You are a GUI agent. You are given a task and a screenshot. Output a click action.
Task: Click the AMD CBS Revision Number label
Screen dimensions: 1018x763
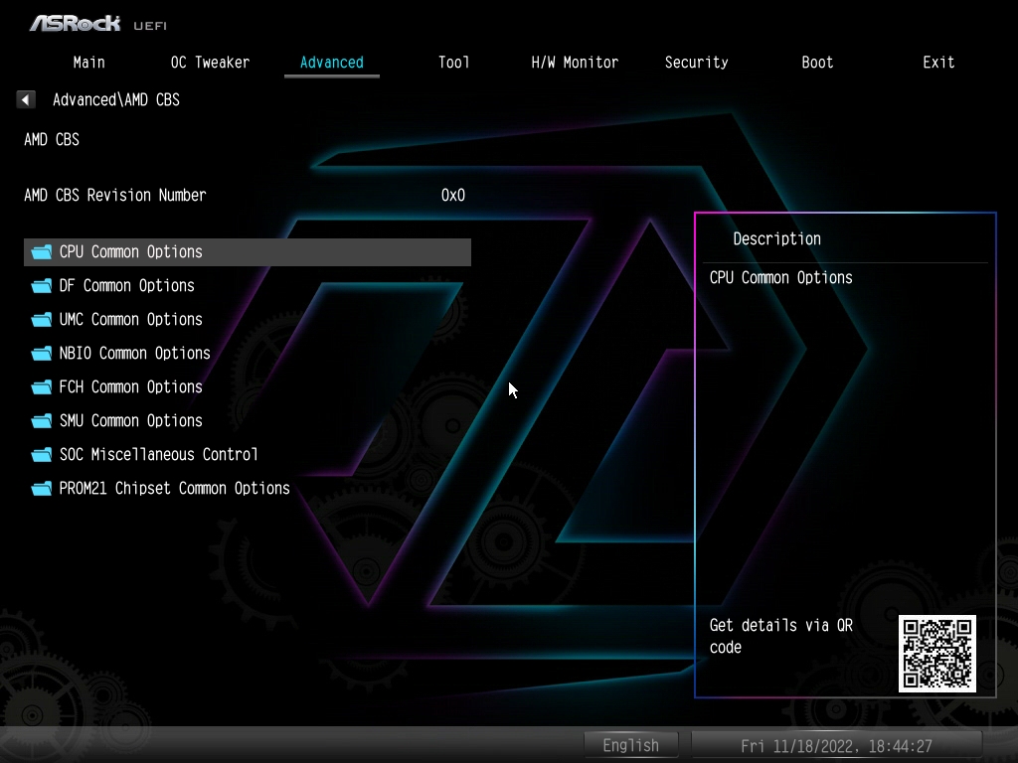(115, 196)
